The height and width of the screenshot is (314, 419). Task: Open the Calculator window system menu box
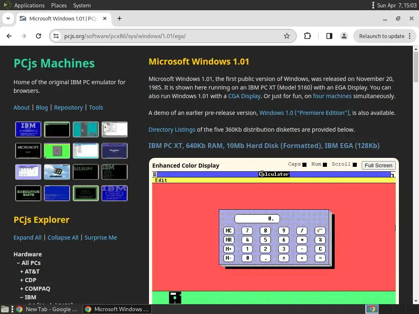pyautogui.click(x=155, y=174)
